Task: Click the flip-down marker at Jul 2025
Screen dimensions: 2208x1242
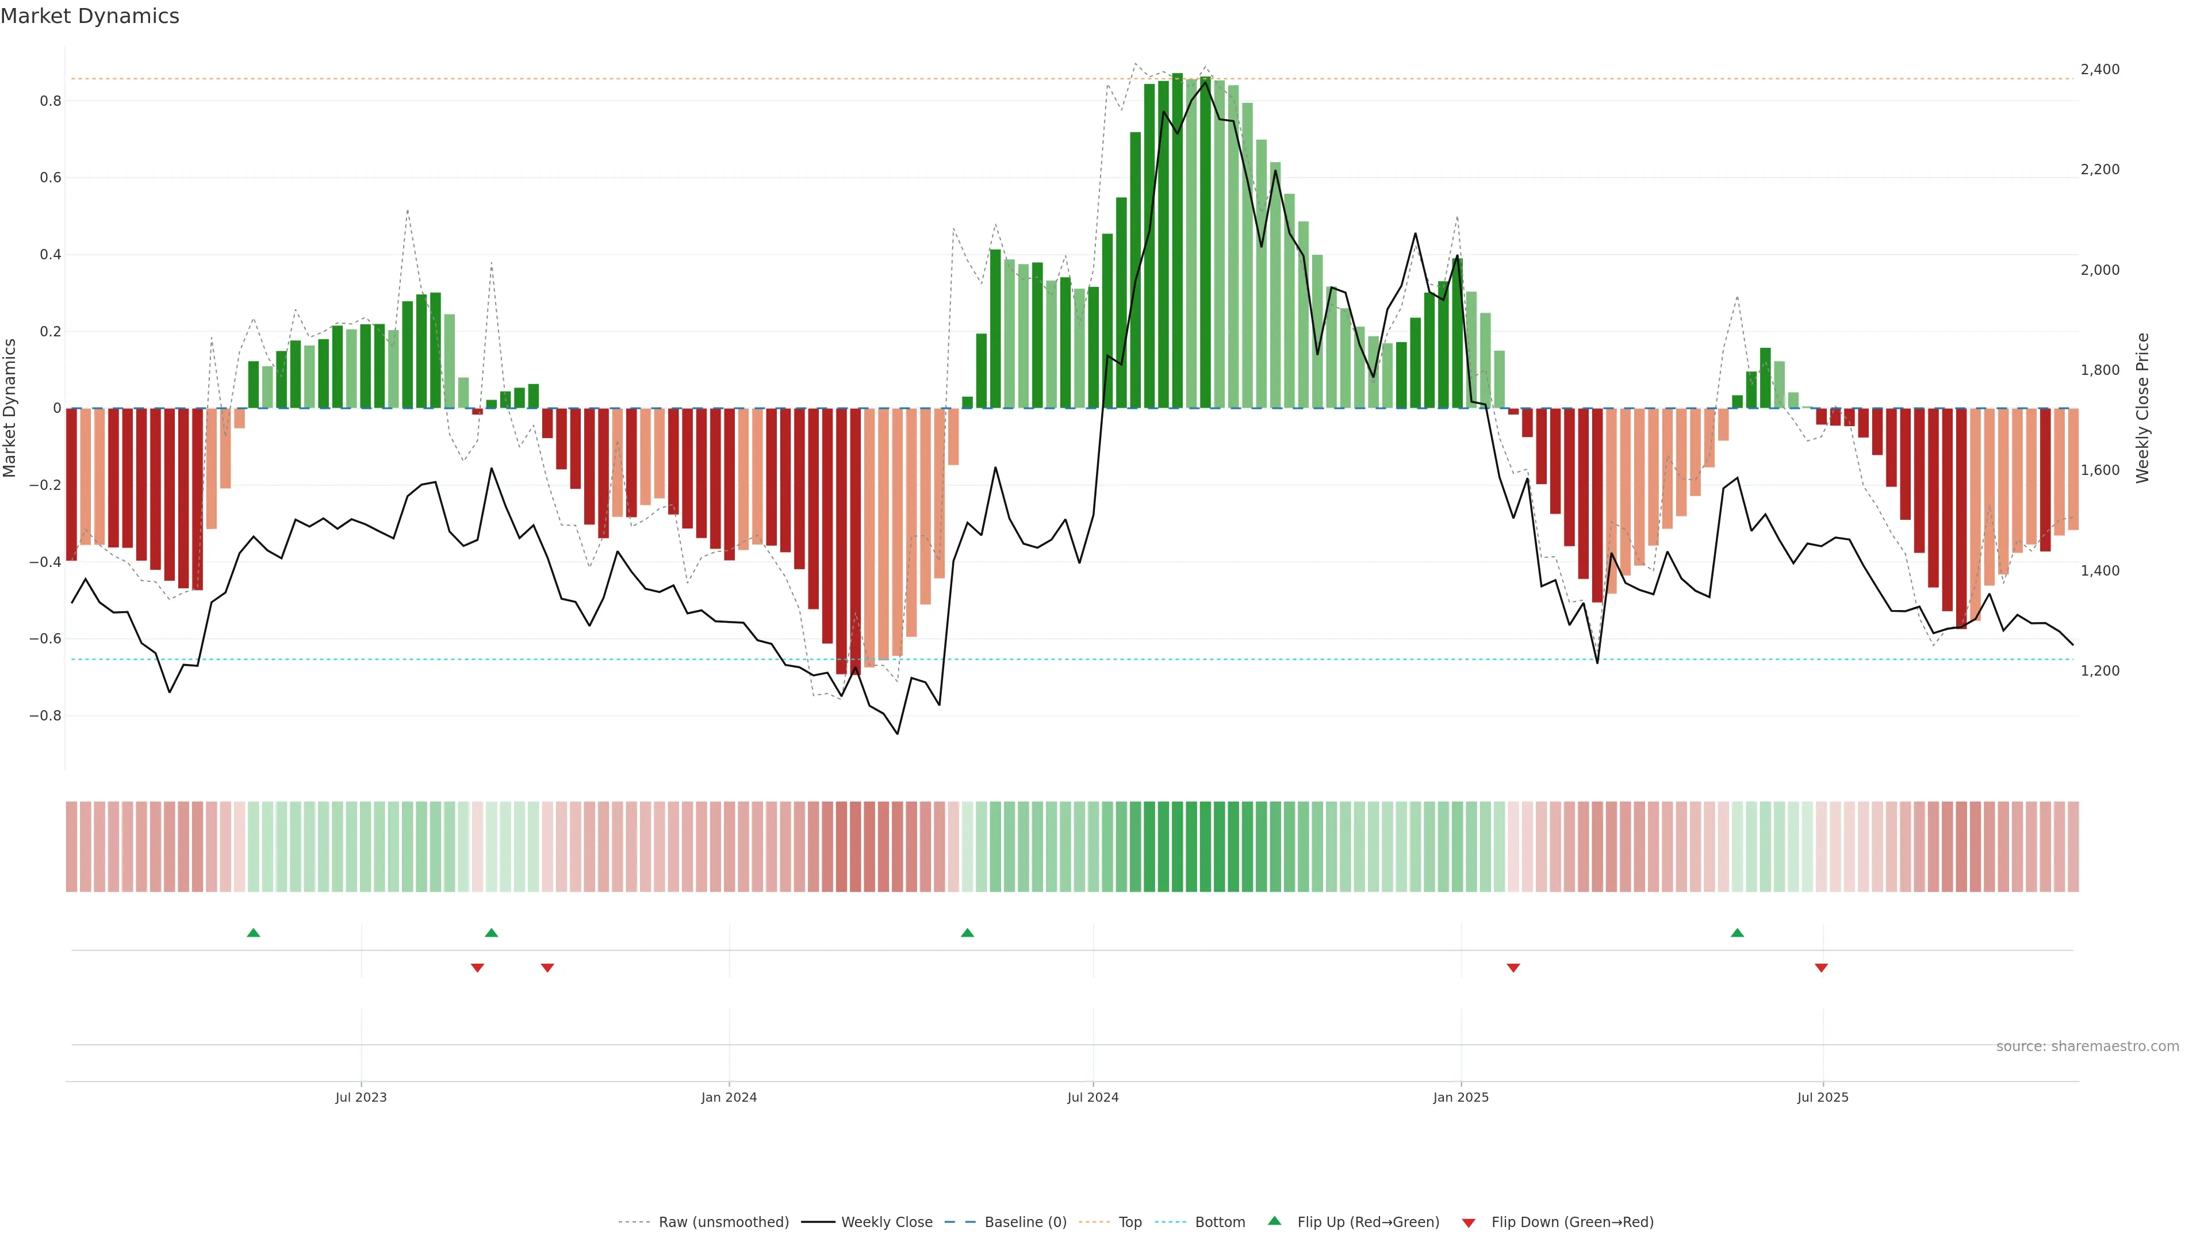Action: click(1822, 968)
